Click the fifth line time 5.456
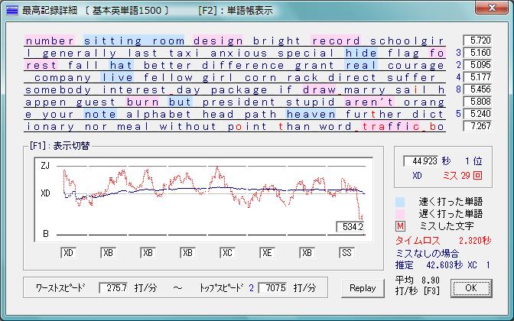This screenshot has width=514, height=321. (x=477, y=89)
